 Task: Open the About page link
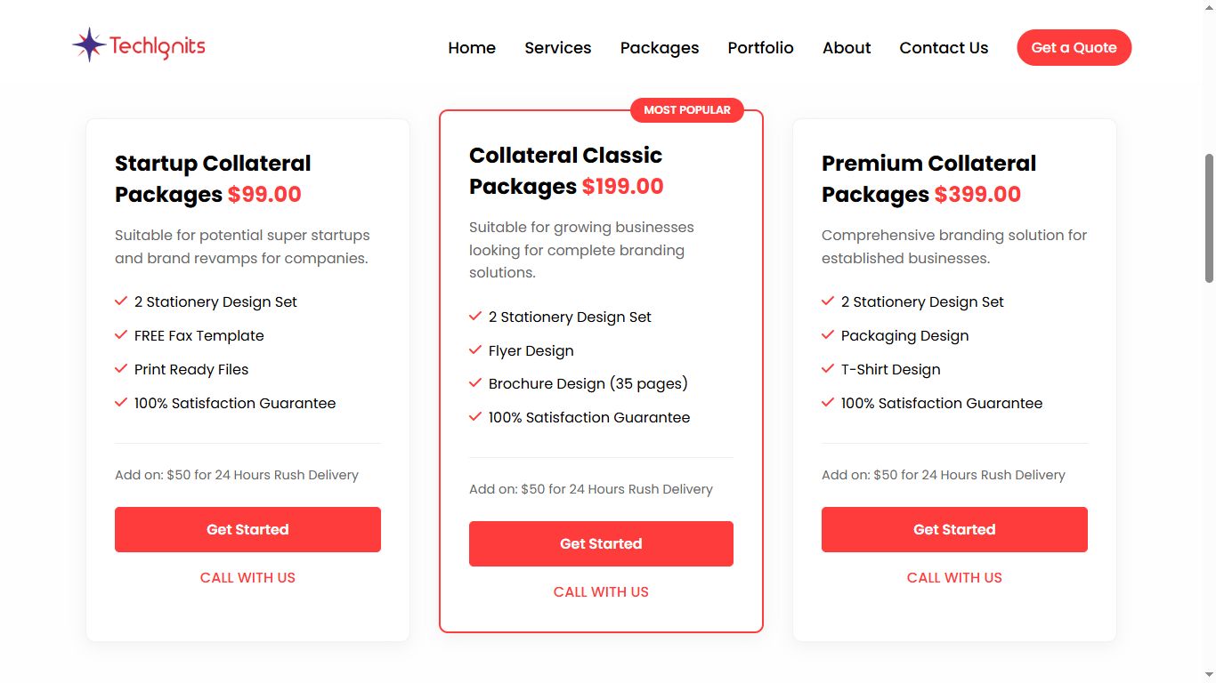click(x=847, y=48)
